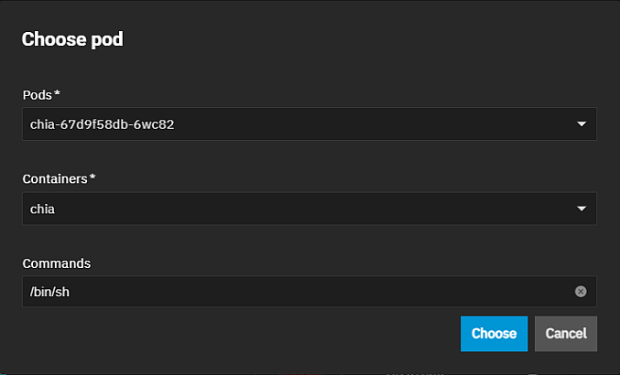Screen dimensions: 620x375
Task: Click empty area of the Containers select box
Action: (366, 209)
